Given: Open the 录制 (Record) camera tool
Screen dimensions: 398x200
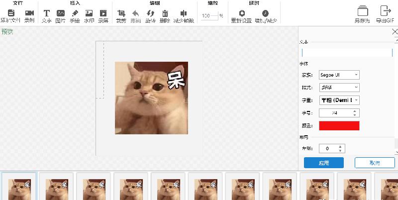Looking at the screenshot, I should pos(29,13).
